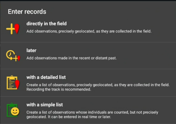176x124 pixels.
Task: Click the red pin in the field entry icon
Action: click(17, 28)
